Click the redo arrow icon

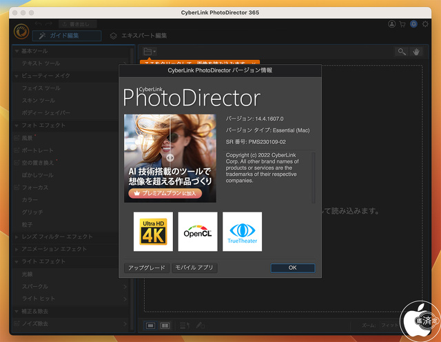(x=49, y=24)
